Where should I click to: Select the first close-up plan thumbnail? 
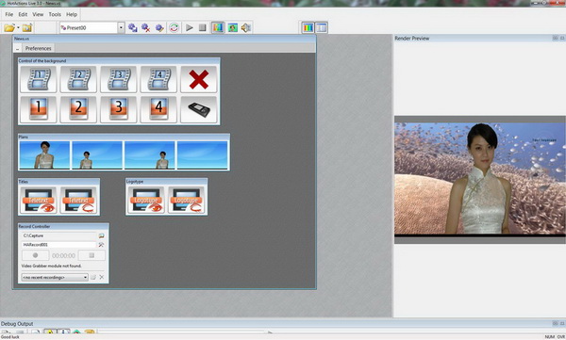pyautogui.click(x=44, y=155)
